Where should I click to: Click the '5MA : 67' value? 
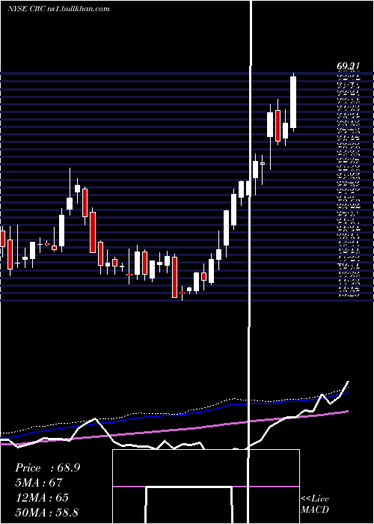(39, 483)
